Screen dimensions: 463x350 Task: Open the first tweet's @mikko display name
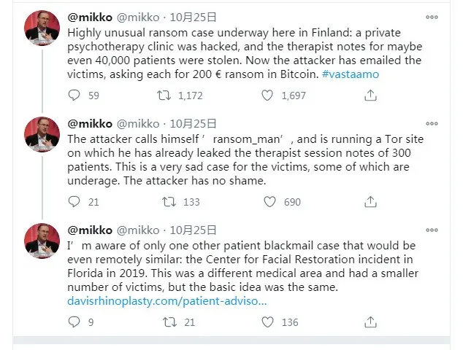(x=89, y=17)
